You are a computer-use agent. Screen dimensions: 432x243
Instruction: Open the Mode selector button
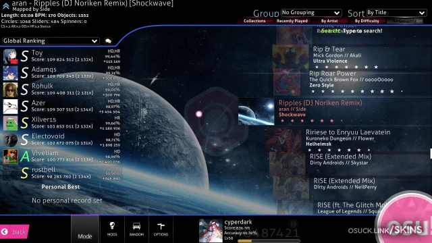(x=85, y=230)
